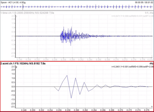This screenshot has height=112, width=154.
Task: Click the 's' unit label on the acmt graph's X axis
Action: pos(152,106)
